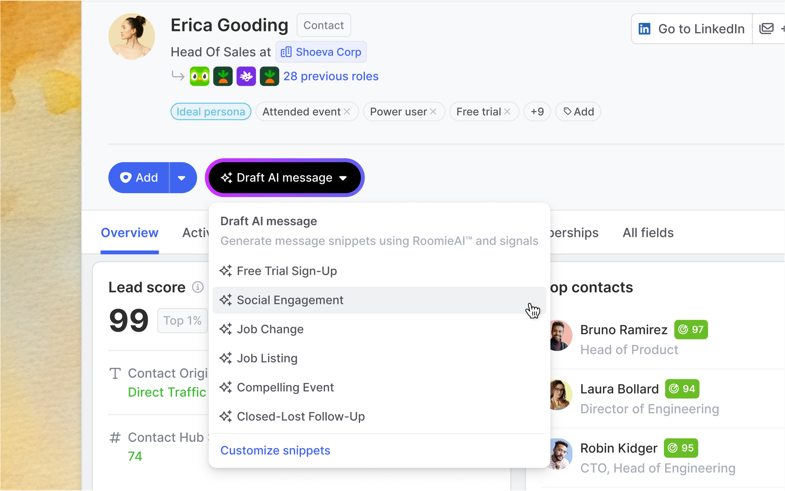This screenshot has width=785, height=491.
Task: Click Bruno Ramirez's score badge 97
Action: [691, 329]
